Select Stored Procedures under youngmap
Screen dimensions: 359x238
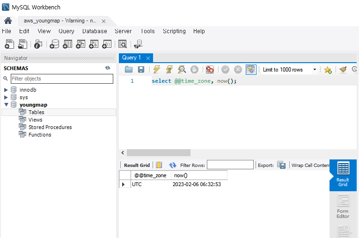point(50,127)
